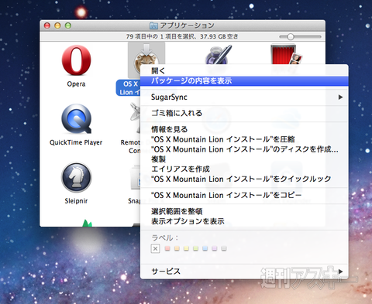
Task: Minimize the アプリケーション window
Action: [57, 26]
